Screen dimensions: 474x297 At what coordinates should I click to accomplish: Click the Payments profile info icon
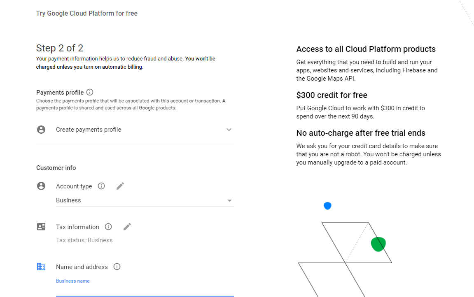coord(90,92)
